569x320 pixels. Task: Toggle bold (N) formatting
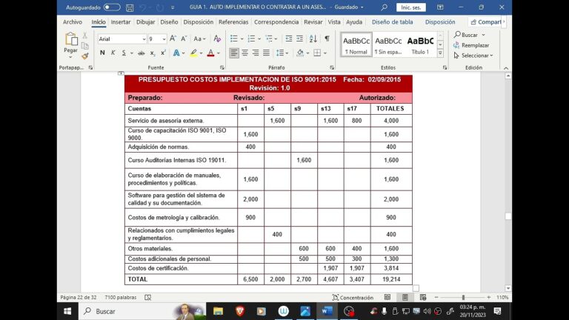(x=102, y=53)
